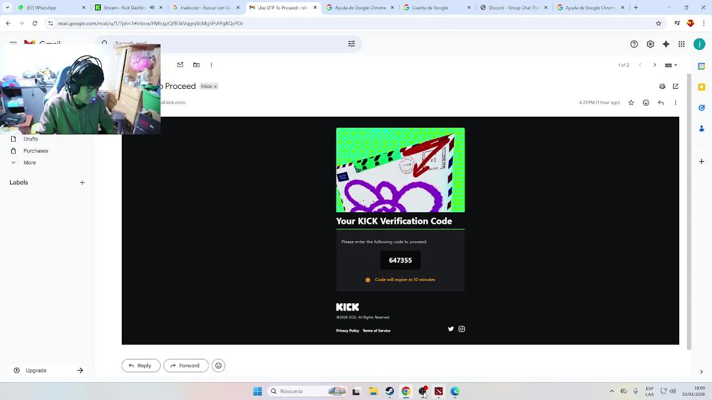Viewport: 712px width, 400px height.
Task: Open Contacts side panel icon
Action: [701, 128]
